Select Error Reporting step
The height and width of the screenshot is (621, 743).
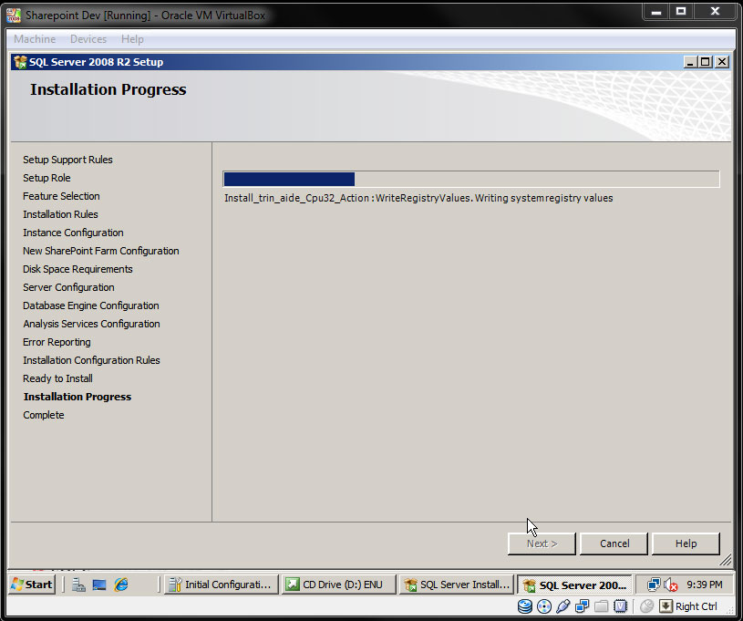57,342
